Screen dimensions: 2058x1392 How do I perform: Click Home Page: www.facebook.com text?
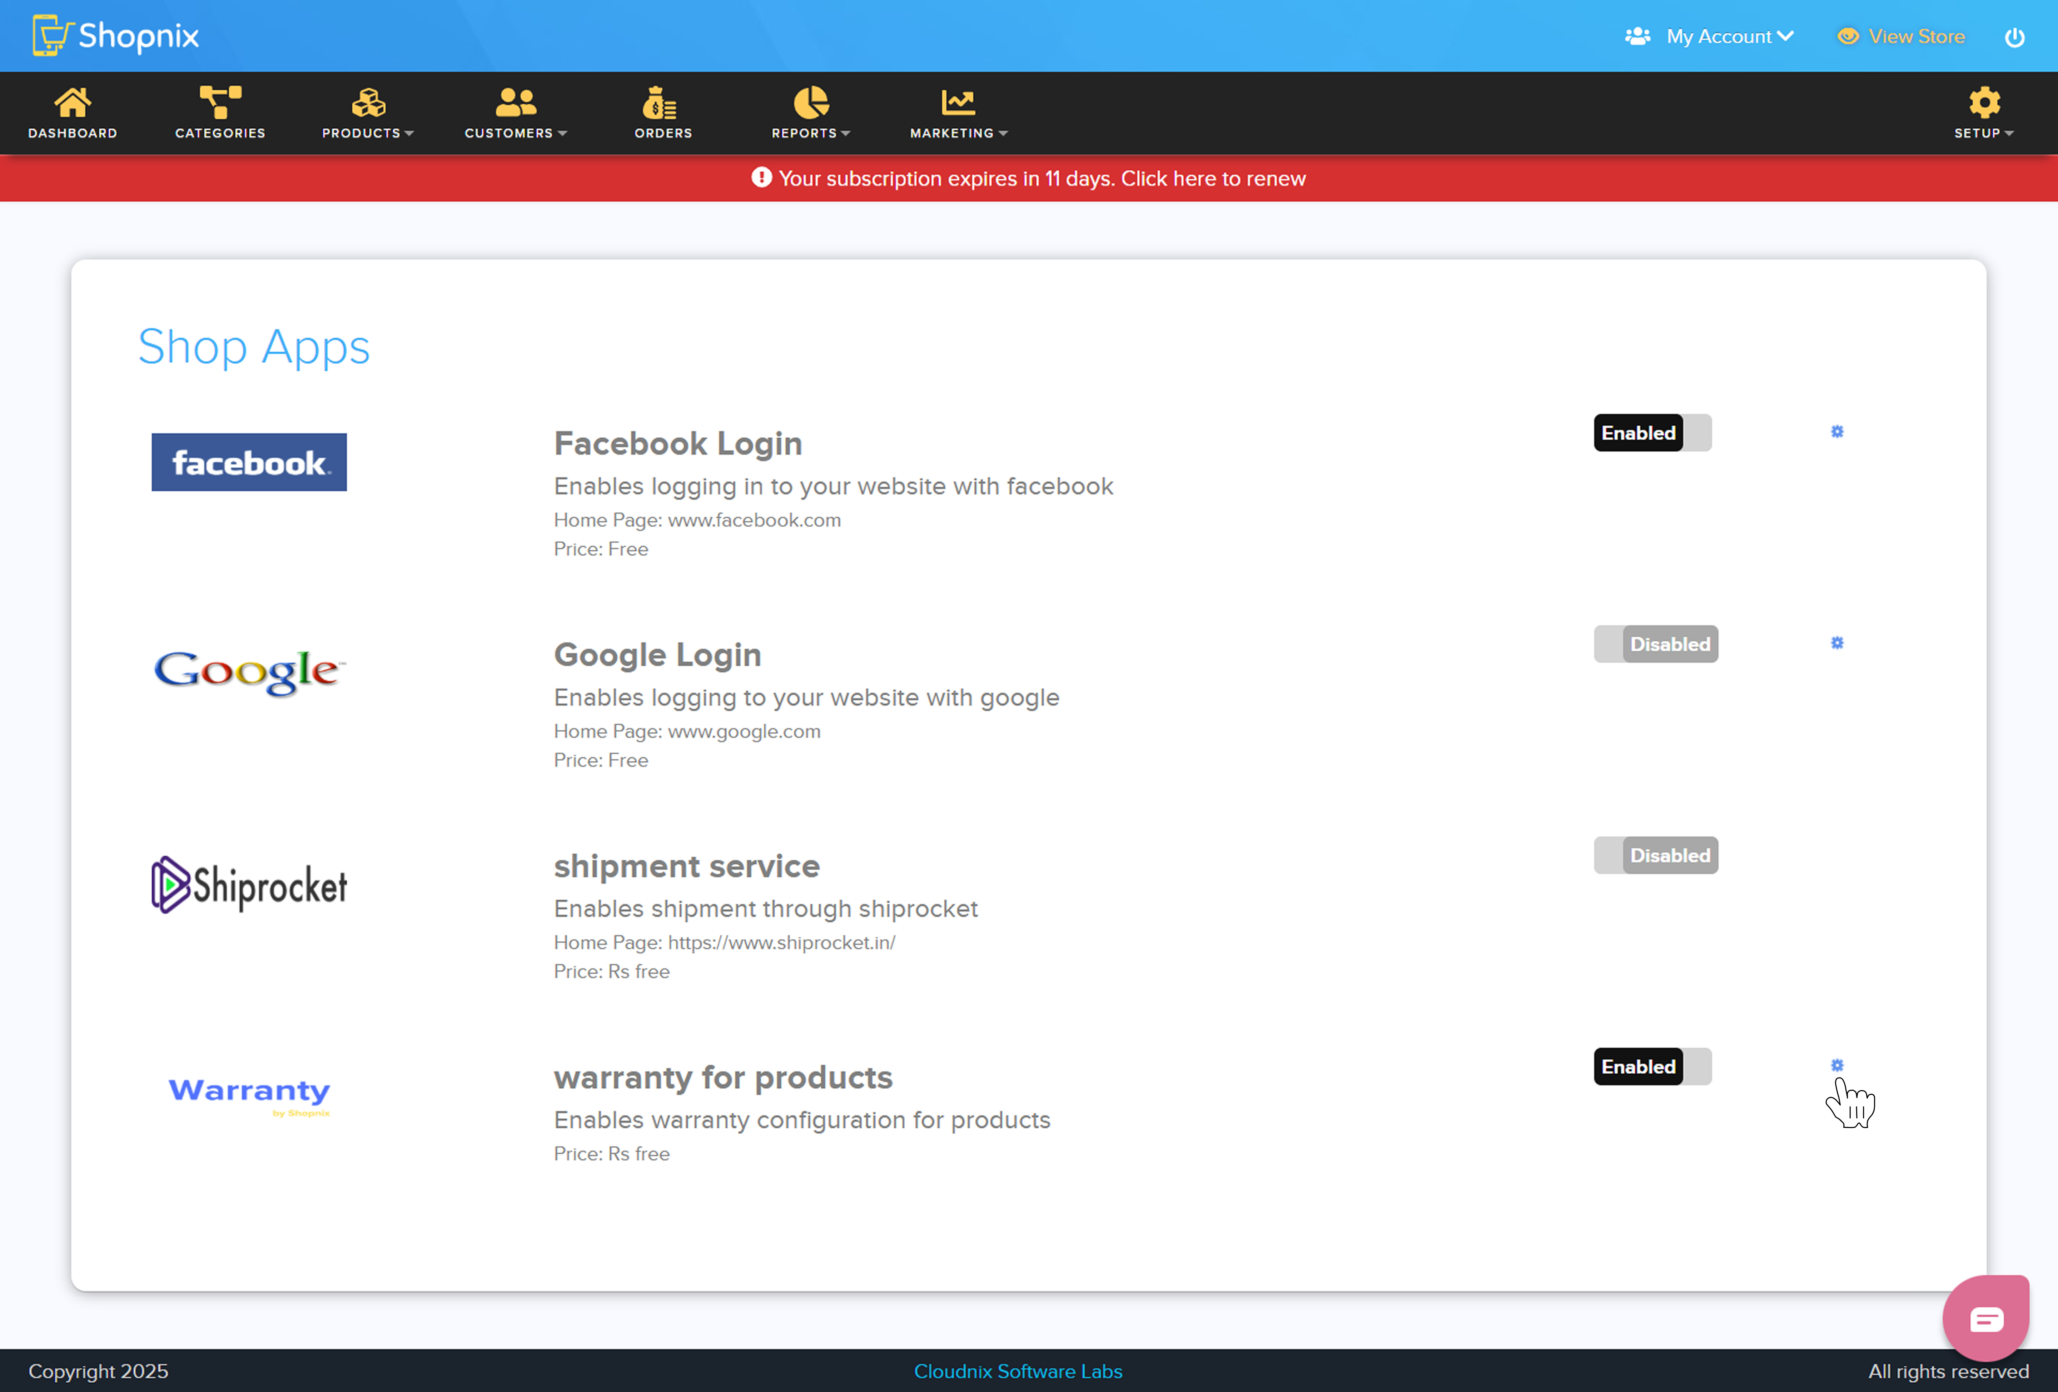pos(697,520)
